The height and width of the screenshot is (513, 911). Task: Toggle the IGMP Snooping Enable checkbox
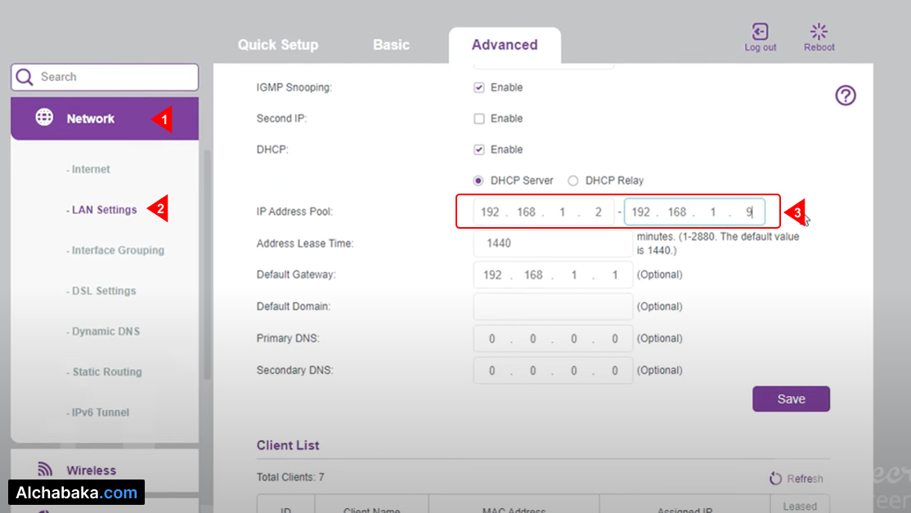pos(479,87)
